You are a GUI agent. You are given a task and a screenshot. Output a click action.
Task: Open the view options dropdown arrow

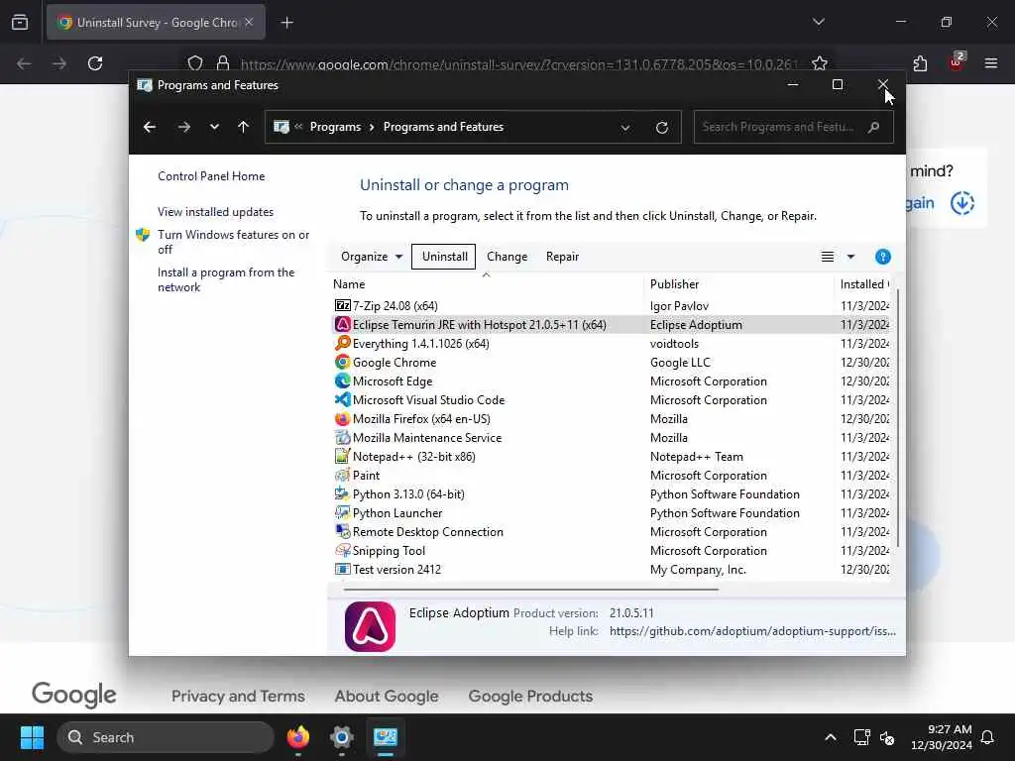[850, 257]
